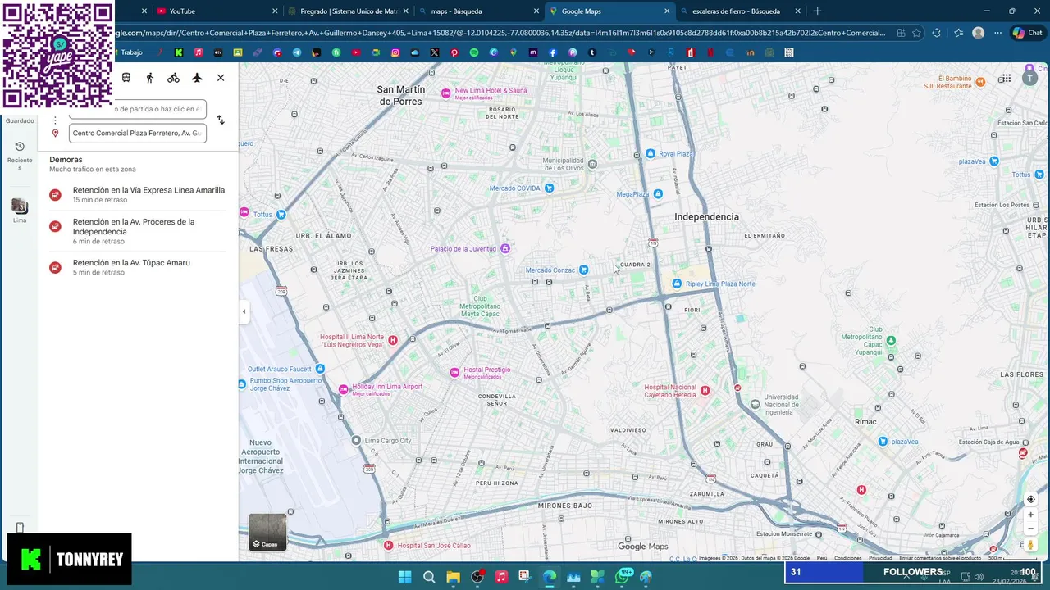Open the Instagram bookmark icon
The width and height of the screenshot is (1050, 590).
point(395,52)
